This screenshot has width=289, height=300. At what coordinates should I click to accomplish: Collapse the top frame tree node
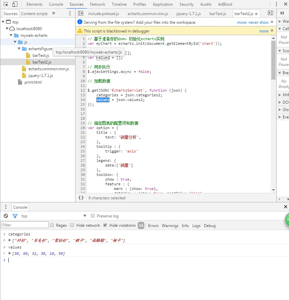3,22
